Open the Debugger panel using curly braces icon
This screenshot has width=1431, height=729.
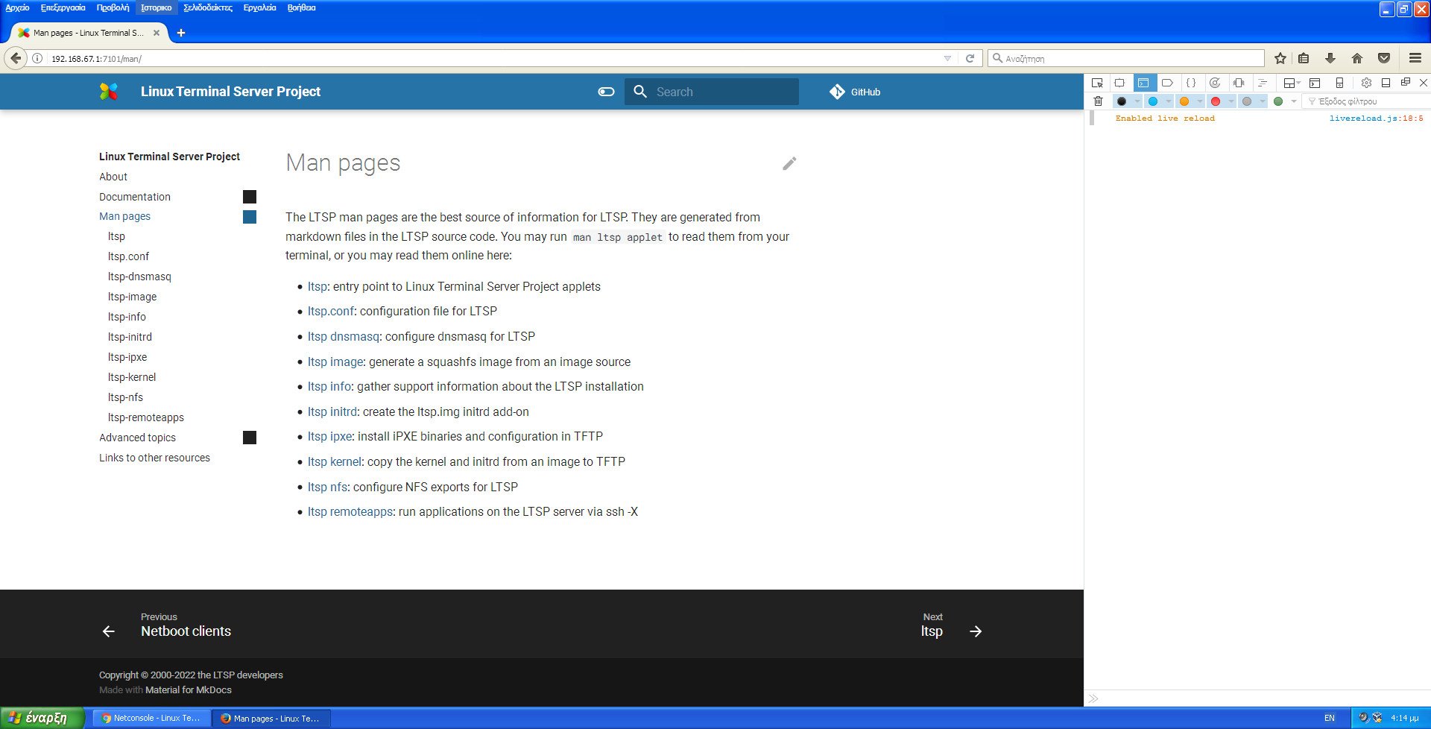pyautogui.click(x=1192, y=83)
